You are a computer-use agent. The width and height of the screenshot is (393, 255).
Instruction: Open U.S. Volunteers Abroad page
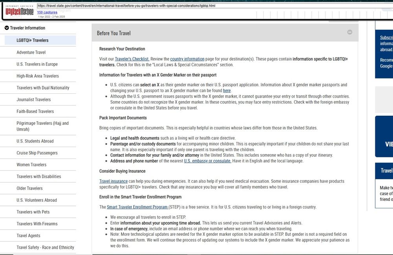pos(37,200)
